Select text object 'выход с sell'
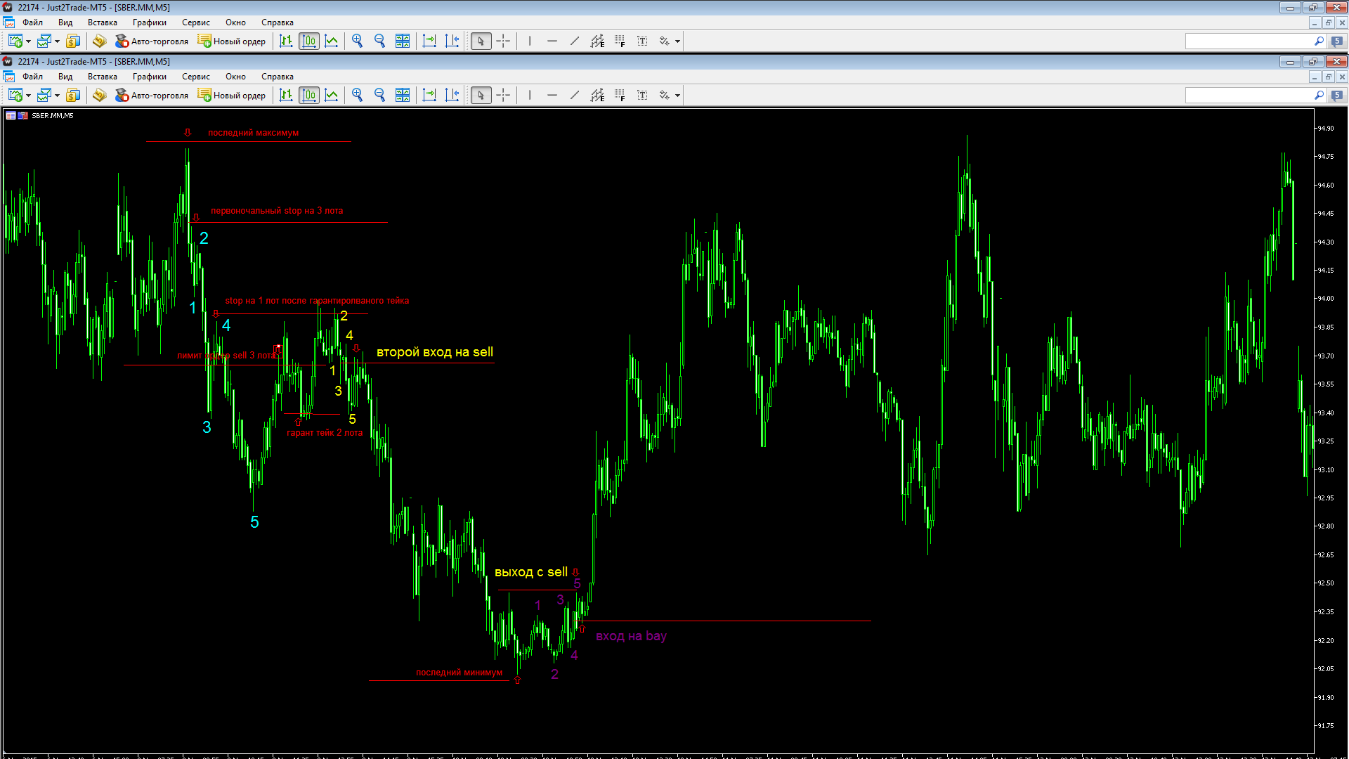 (x=531, y=572)
